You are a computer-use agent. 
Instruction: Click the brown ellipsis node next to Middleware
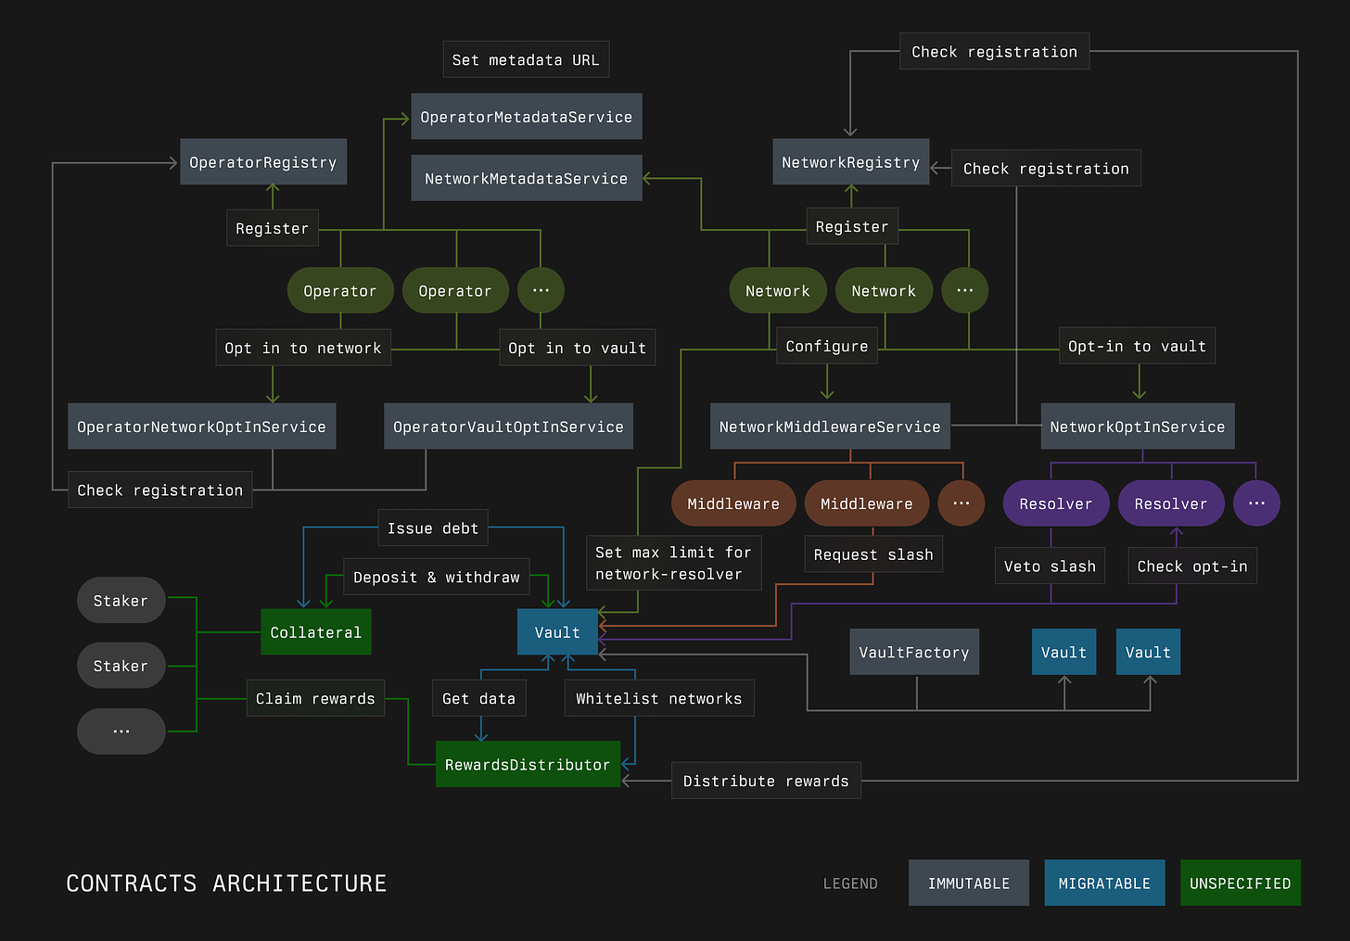point(962,503)
